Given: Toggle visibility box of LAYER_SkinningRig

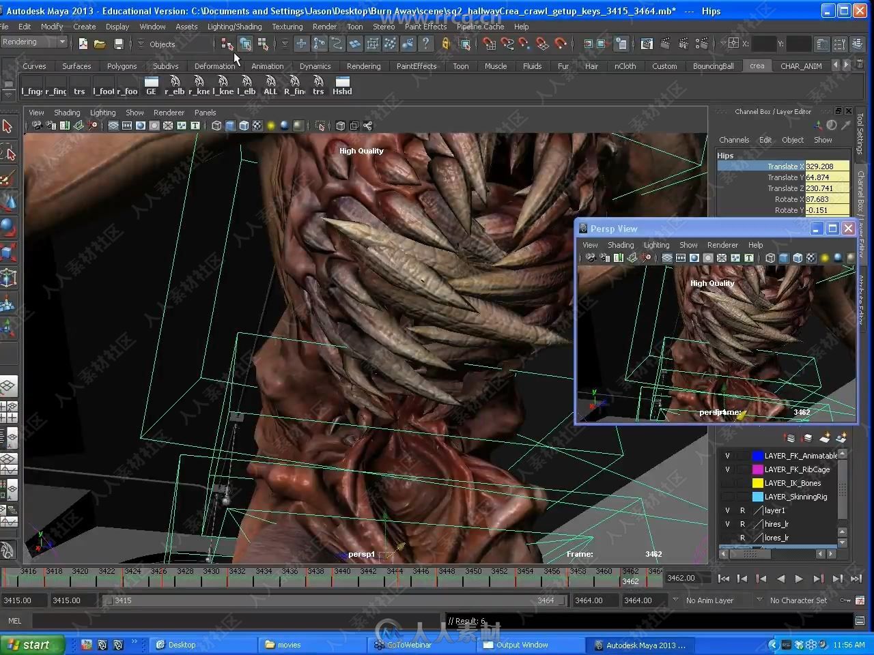Looking at the screenshot, I should (x=727, y=497).
